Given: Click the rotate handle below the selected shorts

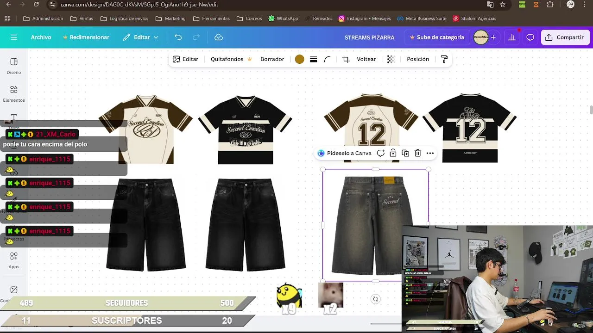Looking at the screenshot, I should point(375,299).
